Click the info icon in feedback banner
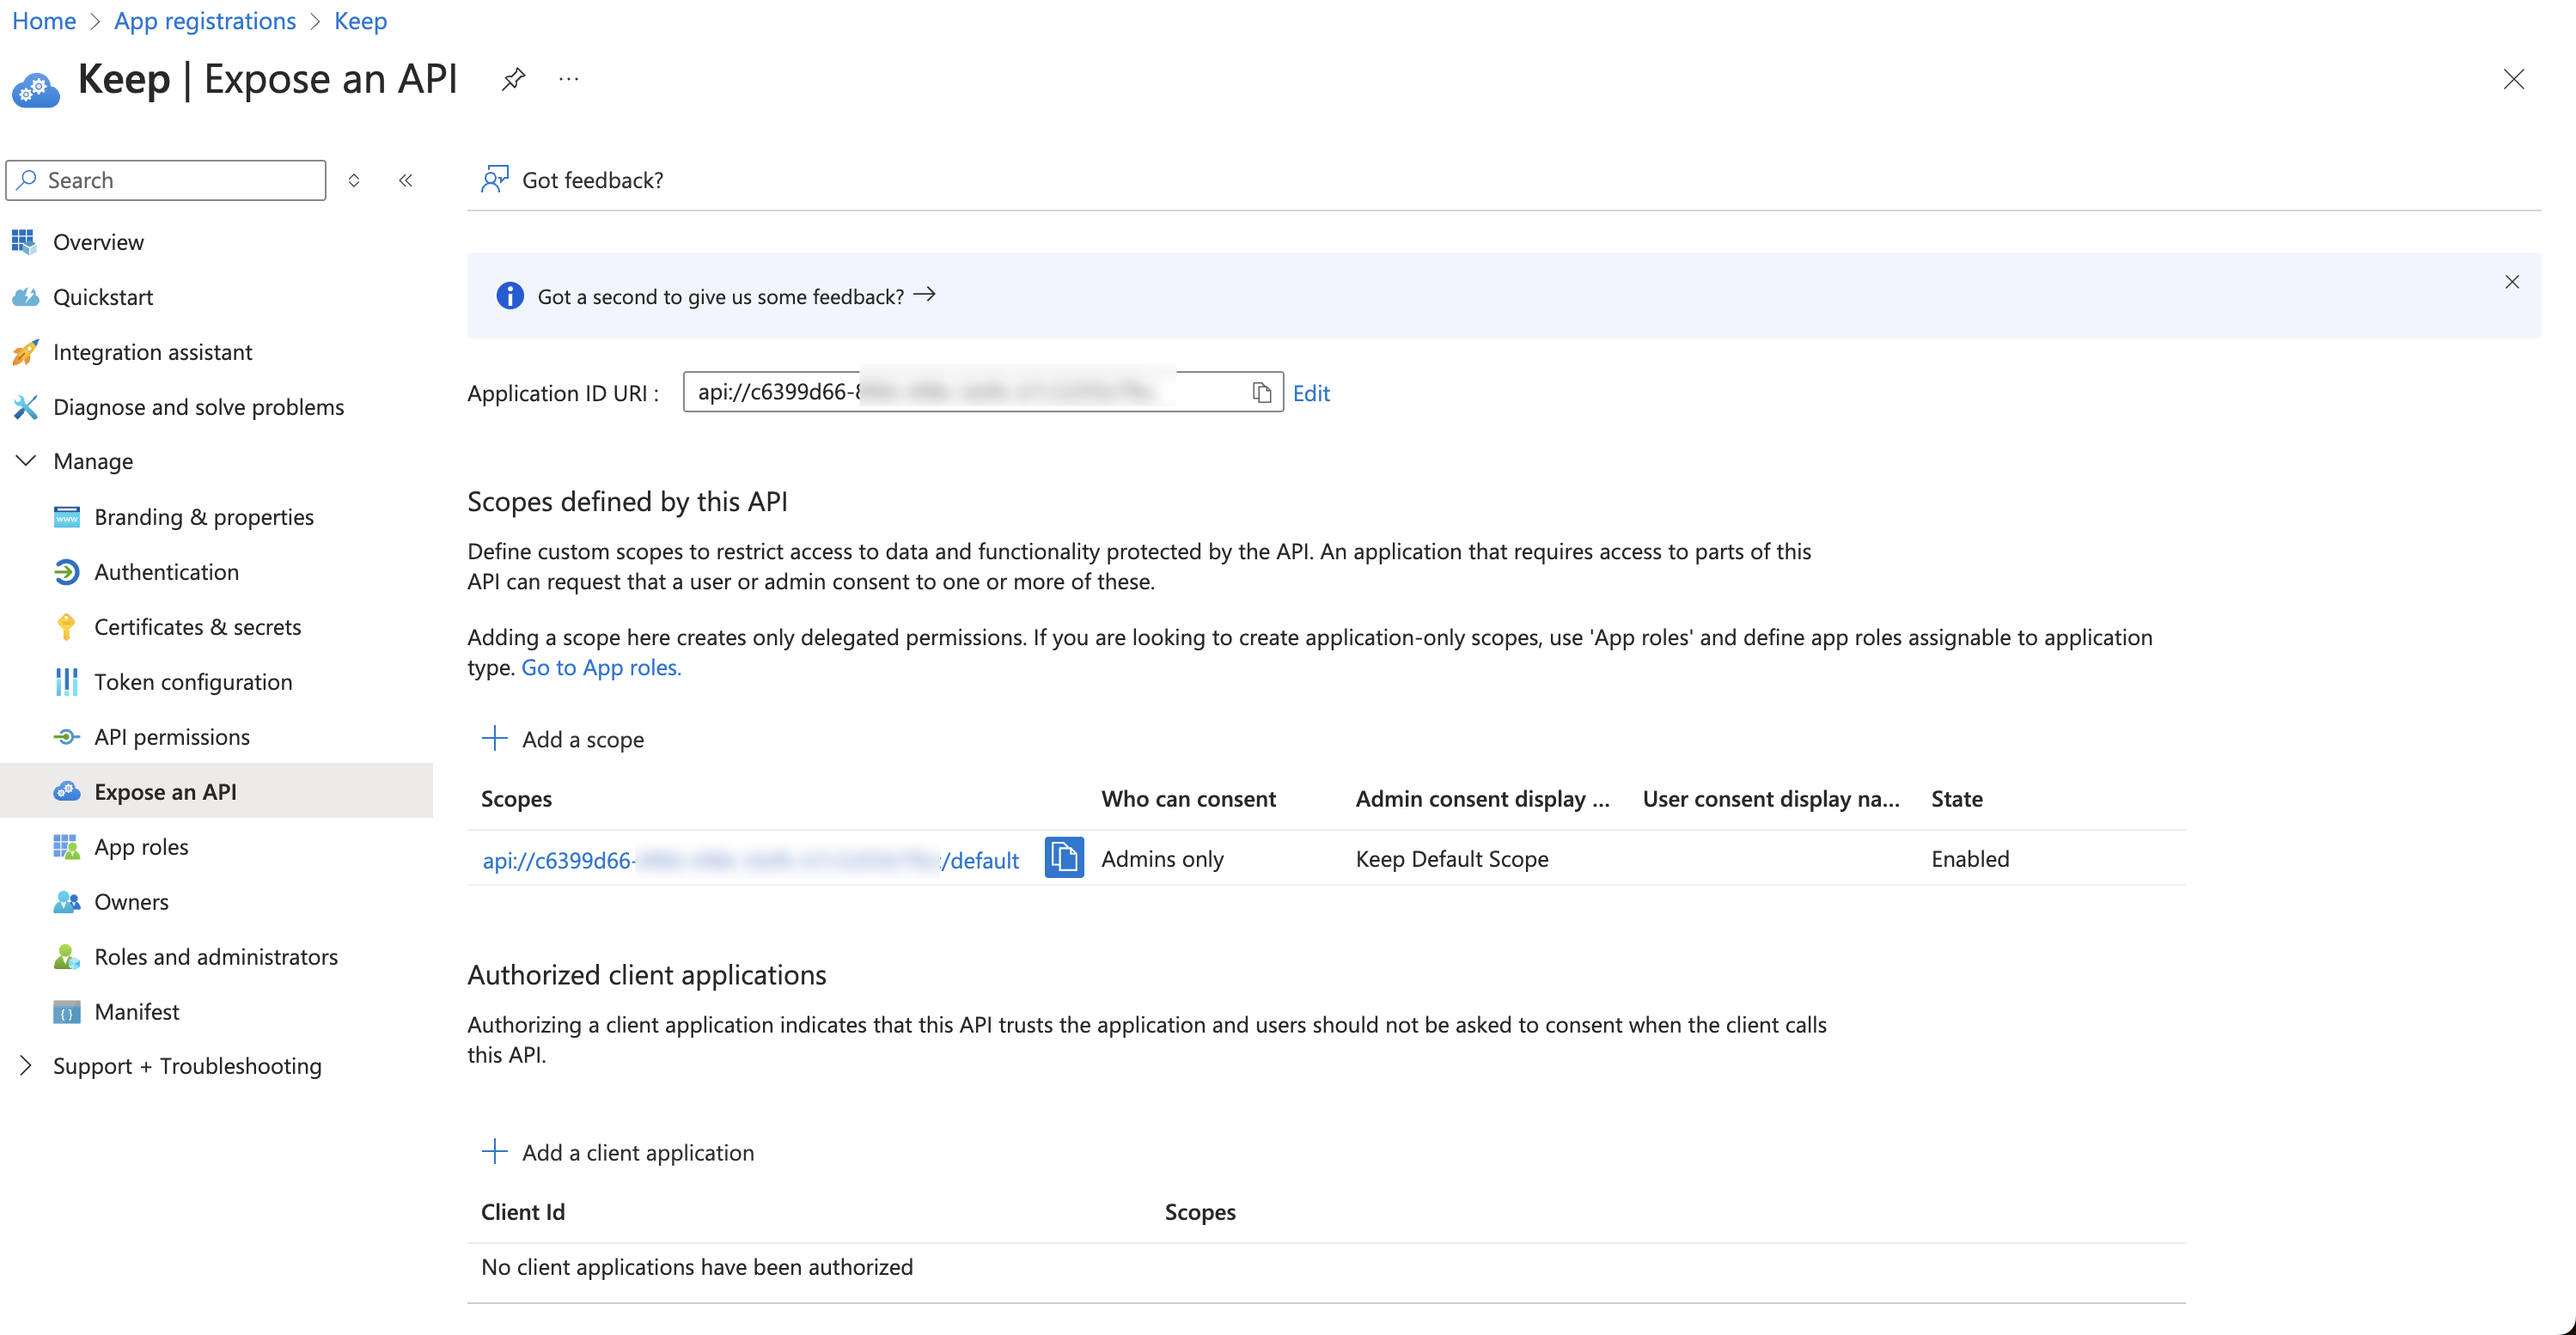The height and width of the screenshot is (1335, 2576). (x=510, y=296)
